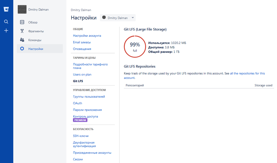Click Dmitry Dalman sidebar avatar
The image size is (277, 163).
pos(22,9)
